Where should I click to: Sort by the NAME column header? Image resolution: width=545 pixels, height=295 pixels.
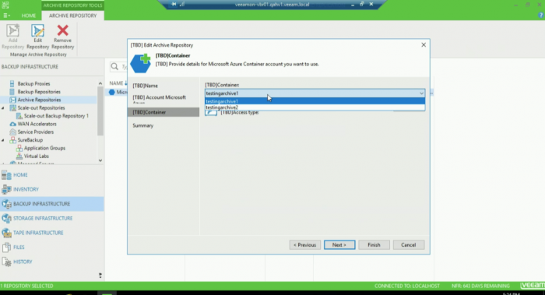(116, 83)
